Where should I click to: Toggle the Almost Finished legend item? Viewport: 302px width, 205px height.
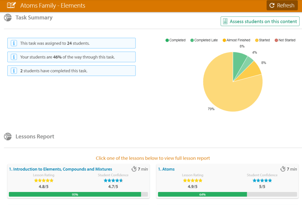[236, 40]
